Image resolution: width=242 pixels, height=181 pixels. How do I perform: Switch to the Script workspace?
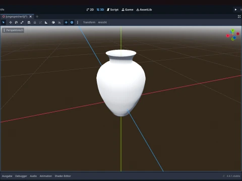(112, 10)
